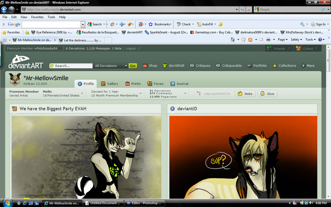This screenshot has height=207, width=331.
Task: Open 1,126 Messages link
Action: pos(98,48)
